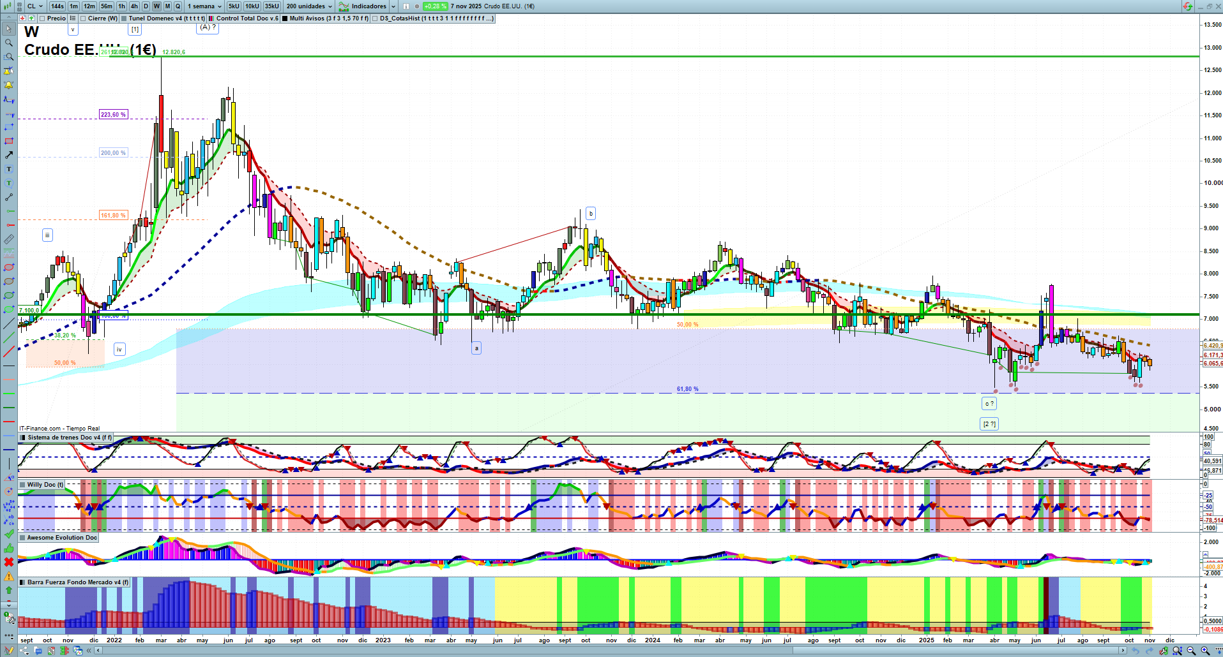Image resolution: width=1223 pixels, height=657 pixels.
Task: Click the 5kU units button
Action: [x=234, y=6]
